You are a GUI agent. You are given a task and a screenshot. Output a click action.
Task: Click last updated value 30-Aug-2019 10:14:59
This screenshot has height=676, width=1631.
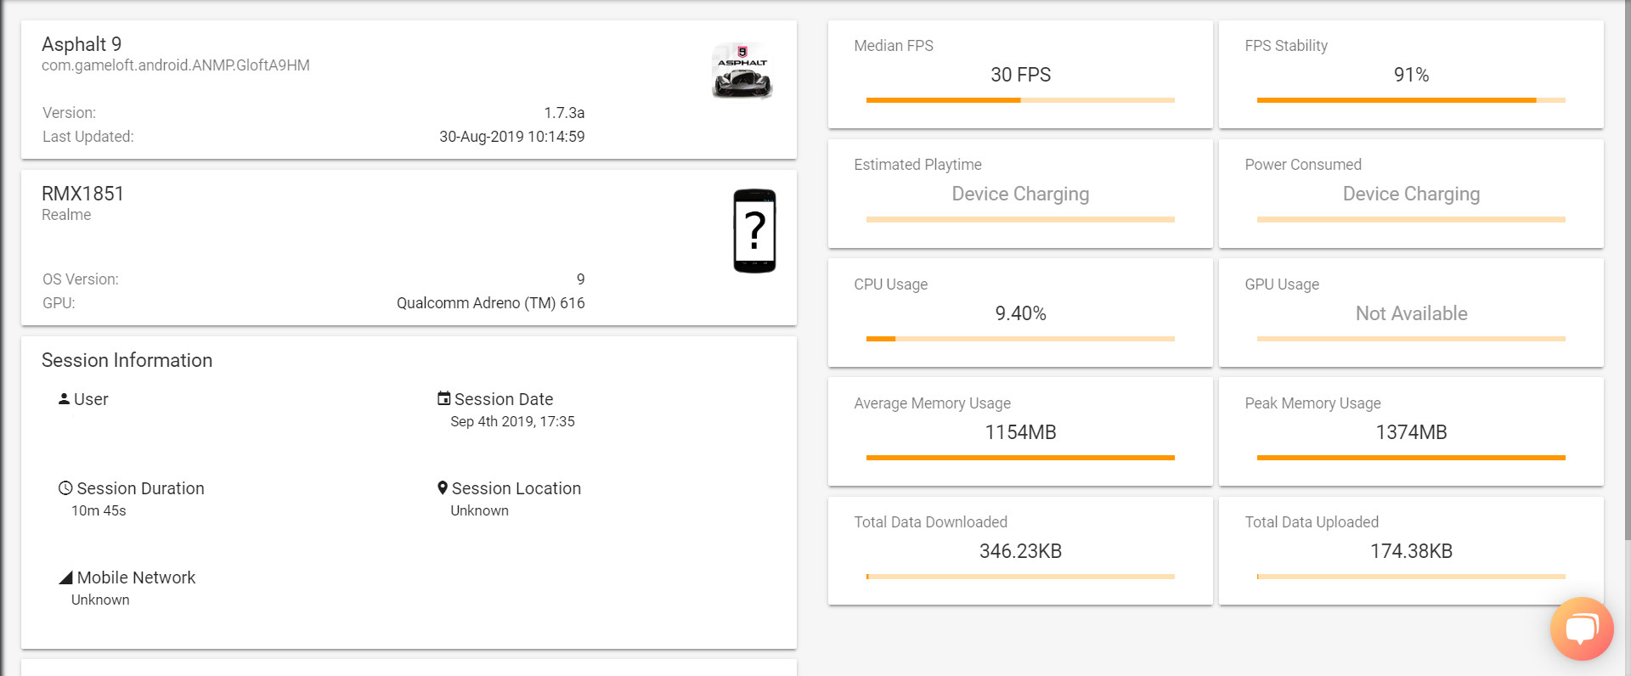511,137
